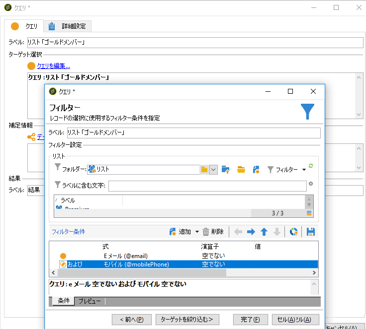Click the 空でない operator for Eメール
This screenshot has width=366, height=329.
[x=213, y=256]
